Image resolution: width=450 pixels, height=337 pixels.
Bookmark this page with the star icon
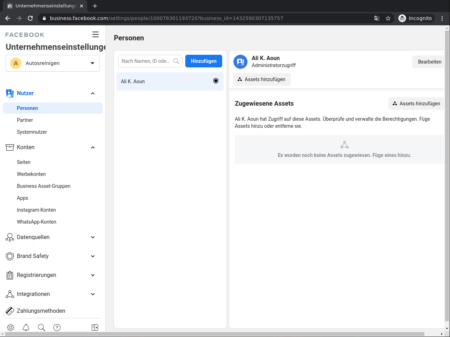point(388,18)
